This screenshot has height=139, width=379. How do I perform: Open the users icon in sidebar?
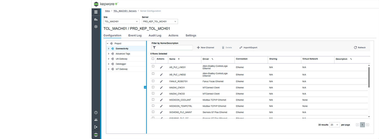click(x=96, y=120)
